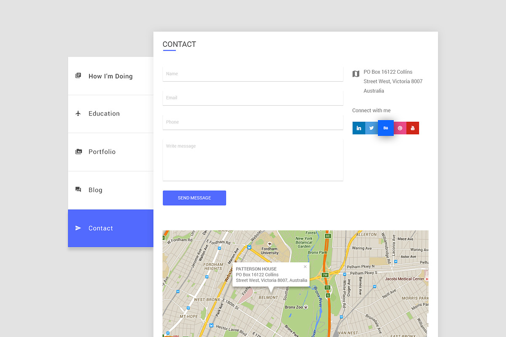This screenshot has height=337, width=506.
Task: Click the BELMONT neighborhood map label
Action: tap(268, 297)
